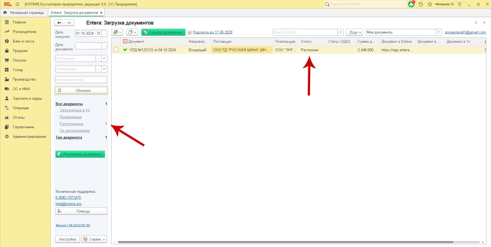This screenshot has width=491, height=247.
Task: Click the search field Поиск (Ctrl+F)
Action: tap(305, 32)
